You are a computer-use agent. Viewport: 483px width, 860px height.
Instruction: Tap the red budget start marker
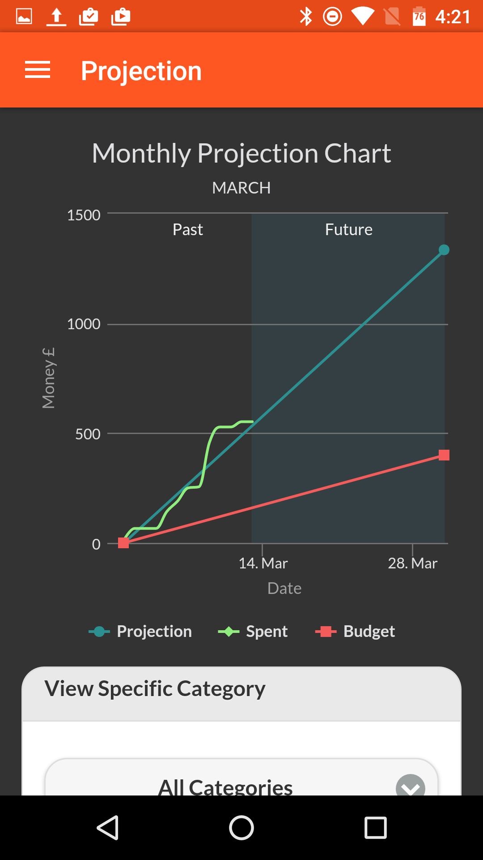[x=123, y=543]
